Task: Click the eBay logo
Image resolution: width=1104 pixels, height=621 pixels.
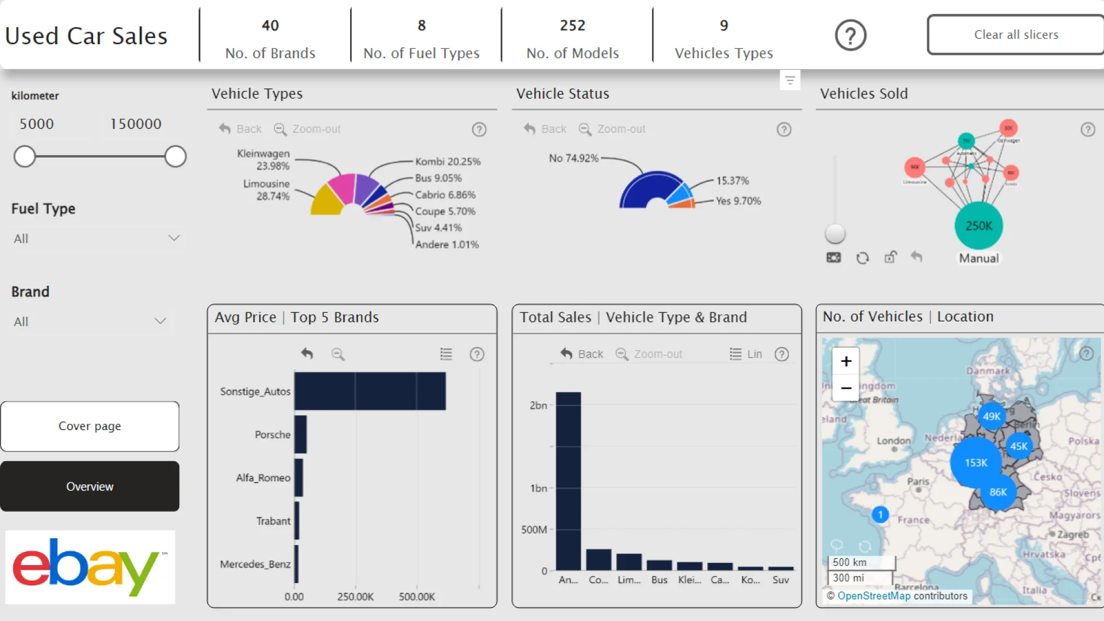Action: click(90, 567)
